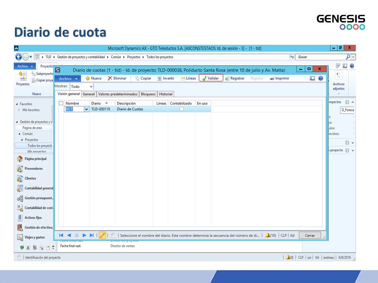This screenshot has height=283, width=378.
Task: Collapse the Favoritos tree node
Action: click(17, 104)
